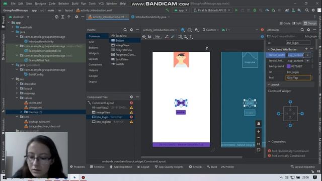
Task: Expand all icon in Project panel
Action: (63, 17)
